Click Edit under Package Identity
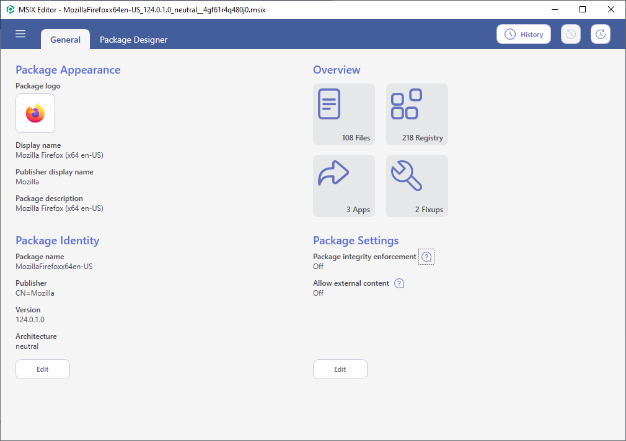The width and height of the screenshot is (626, 441). (x=43, y=369)
